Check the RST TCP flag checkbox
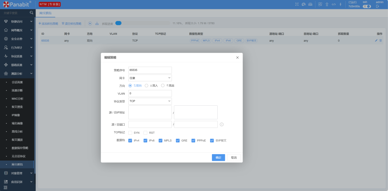The width and height of the screenshot is (388, 191). click(145, 133)
